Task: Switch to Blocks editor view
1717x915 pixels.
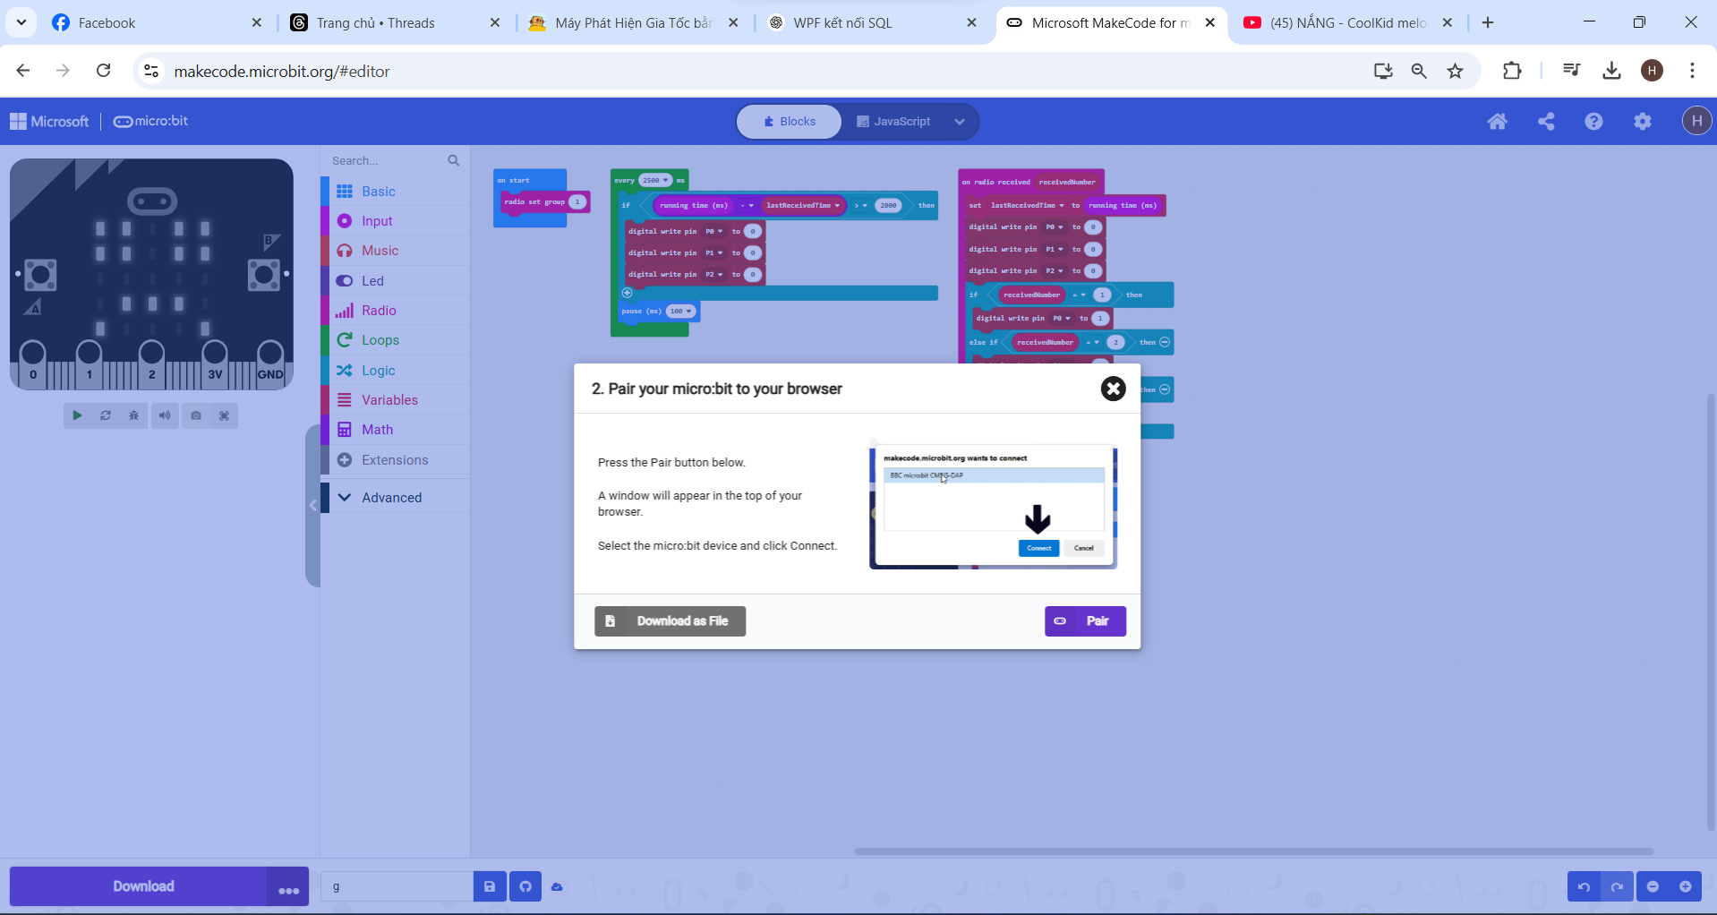Action: tap(790, 122)
